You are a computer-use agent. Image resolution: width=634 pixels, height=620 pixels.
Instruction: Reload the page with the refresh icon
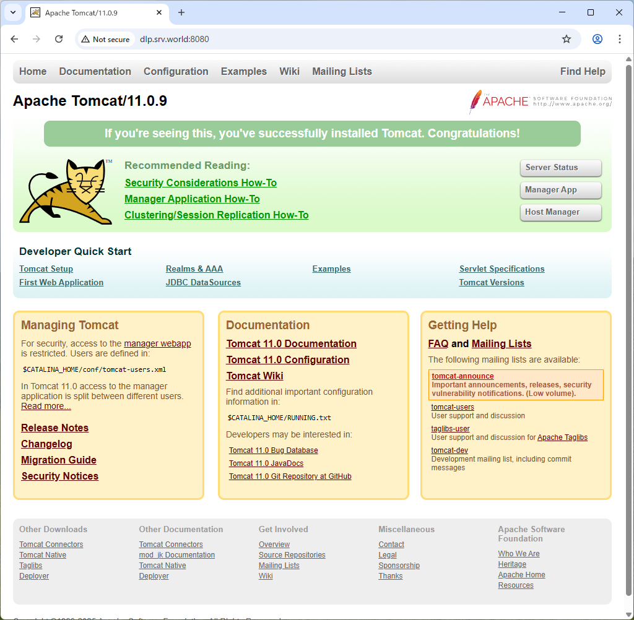click(x=59, y=38)
